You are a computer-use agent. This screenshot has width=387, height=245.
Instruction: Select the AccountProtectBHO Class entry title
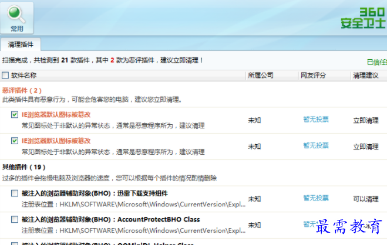coord(111,220)
